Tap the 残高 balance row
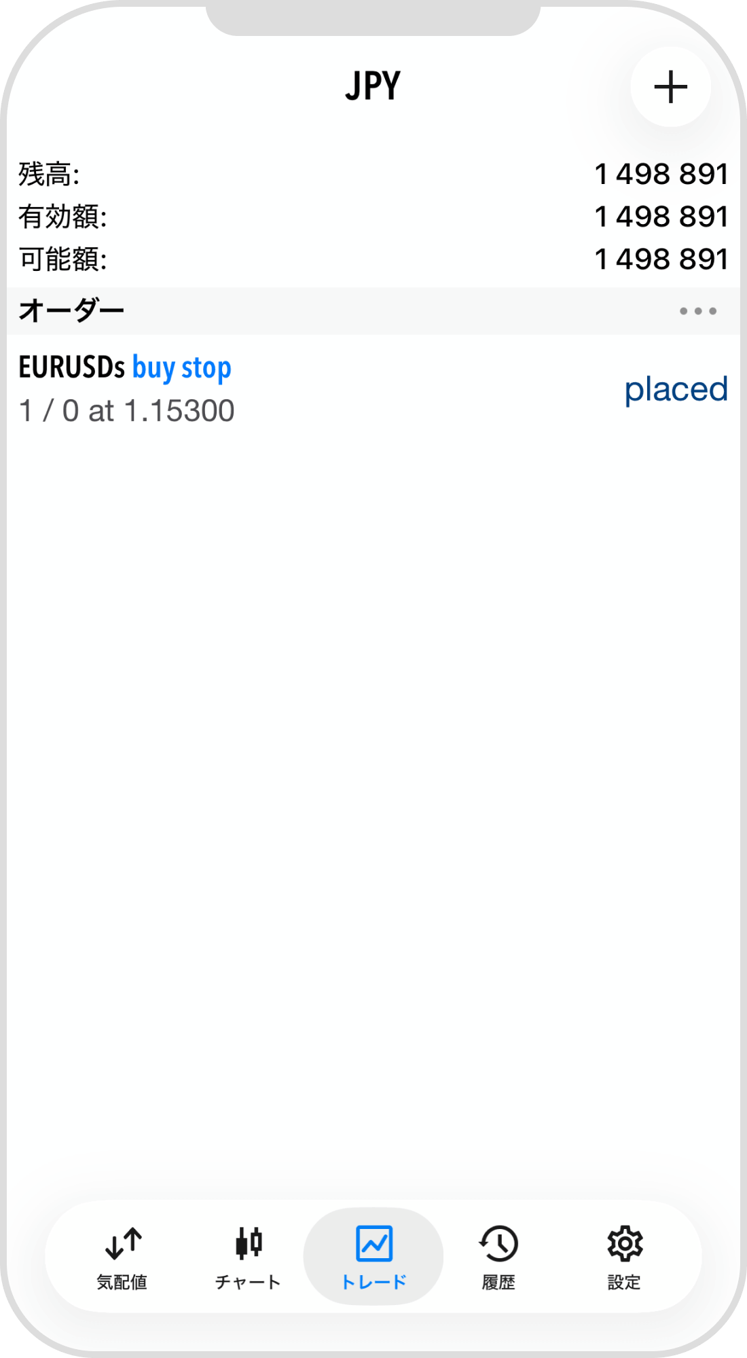The height and width of the screenshot is (1358, 747). (x=373, y=175)
